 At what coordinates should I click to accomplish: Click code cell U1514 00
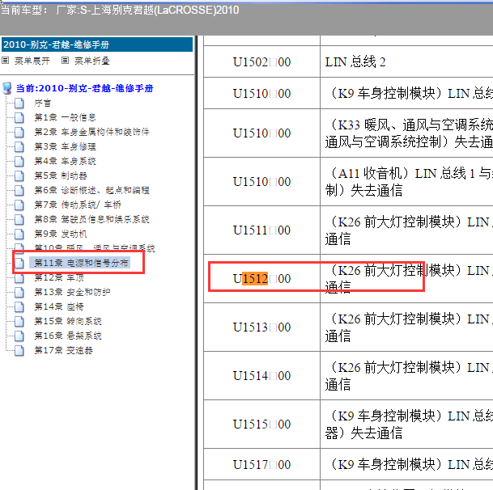(x=261, y=376)
